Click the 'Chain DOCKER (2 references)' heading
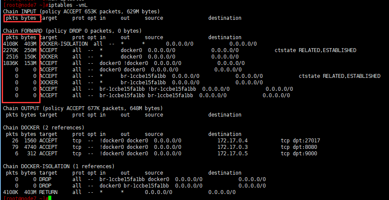This screenshot has height=200, width=389. click(x=44, y=128)
